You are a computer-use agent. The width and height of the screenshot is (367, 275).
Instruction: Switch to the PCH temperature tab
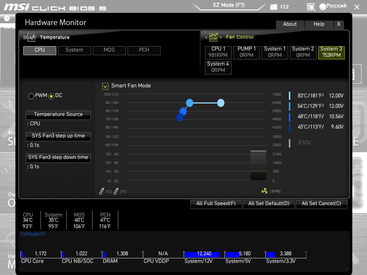click(144, 50)
